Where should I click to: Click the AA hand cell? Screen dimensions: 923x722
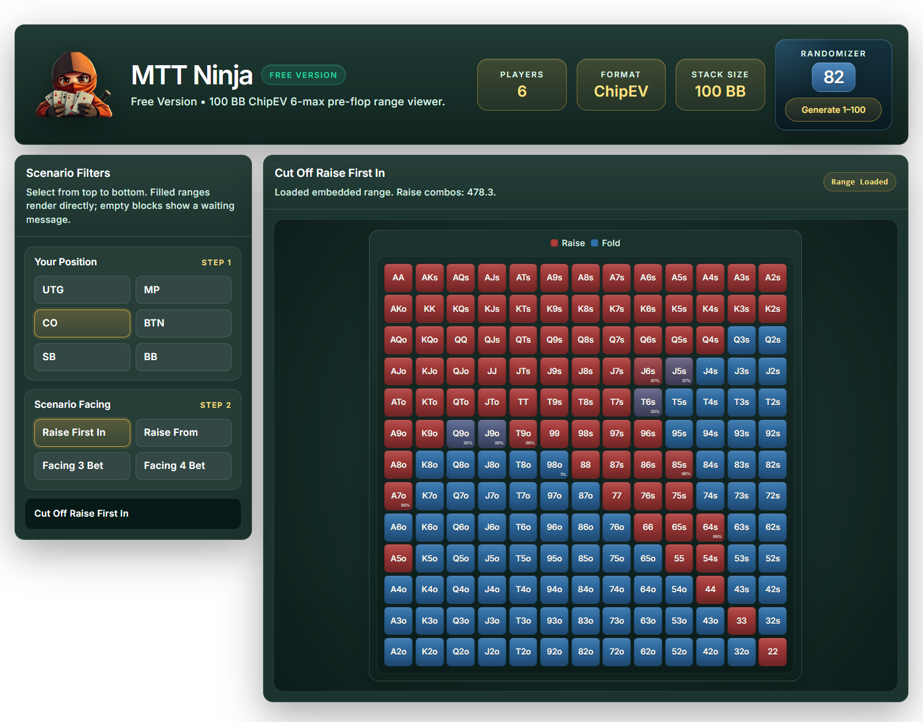click(398, 278)
